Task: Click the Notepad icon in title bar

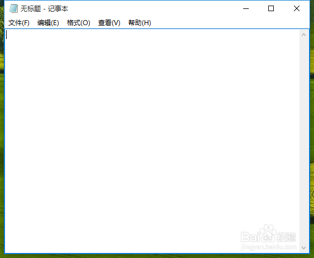Action: click(x=13, y=8)
